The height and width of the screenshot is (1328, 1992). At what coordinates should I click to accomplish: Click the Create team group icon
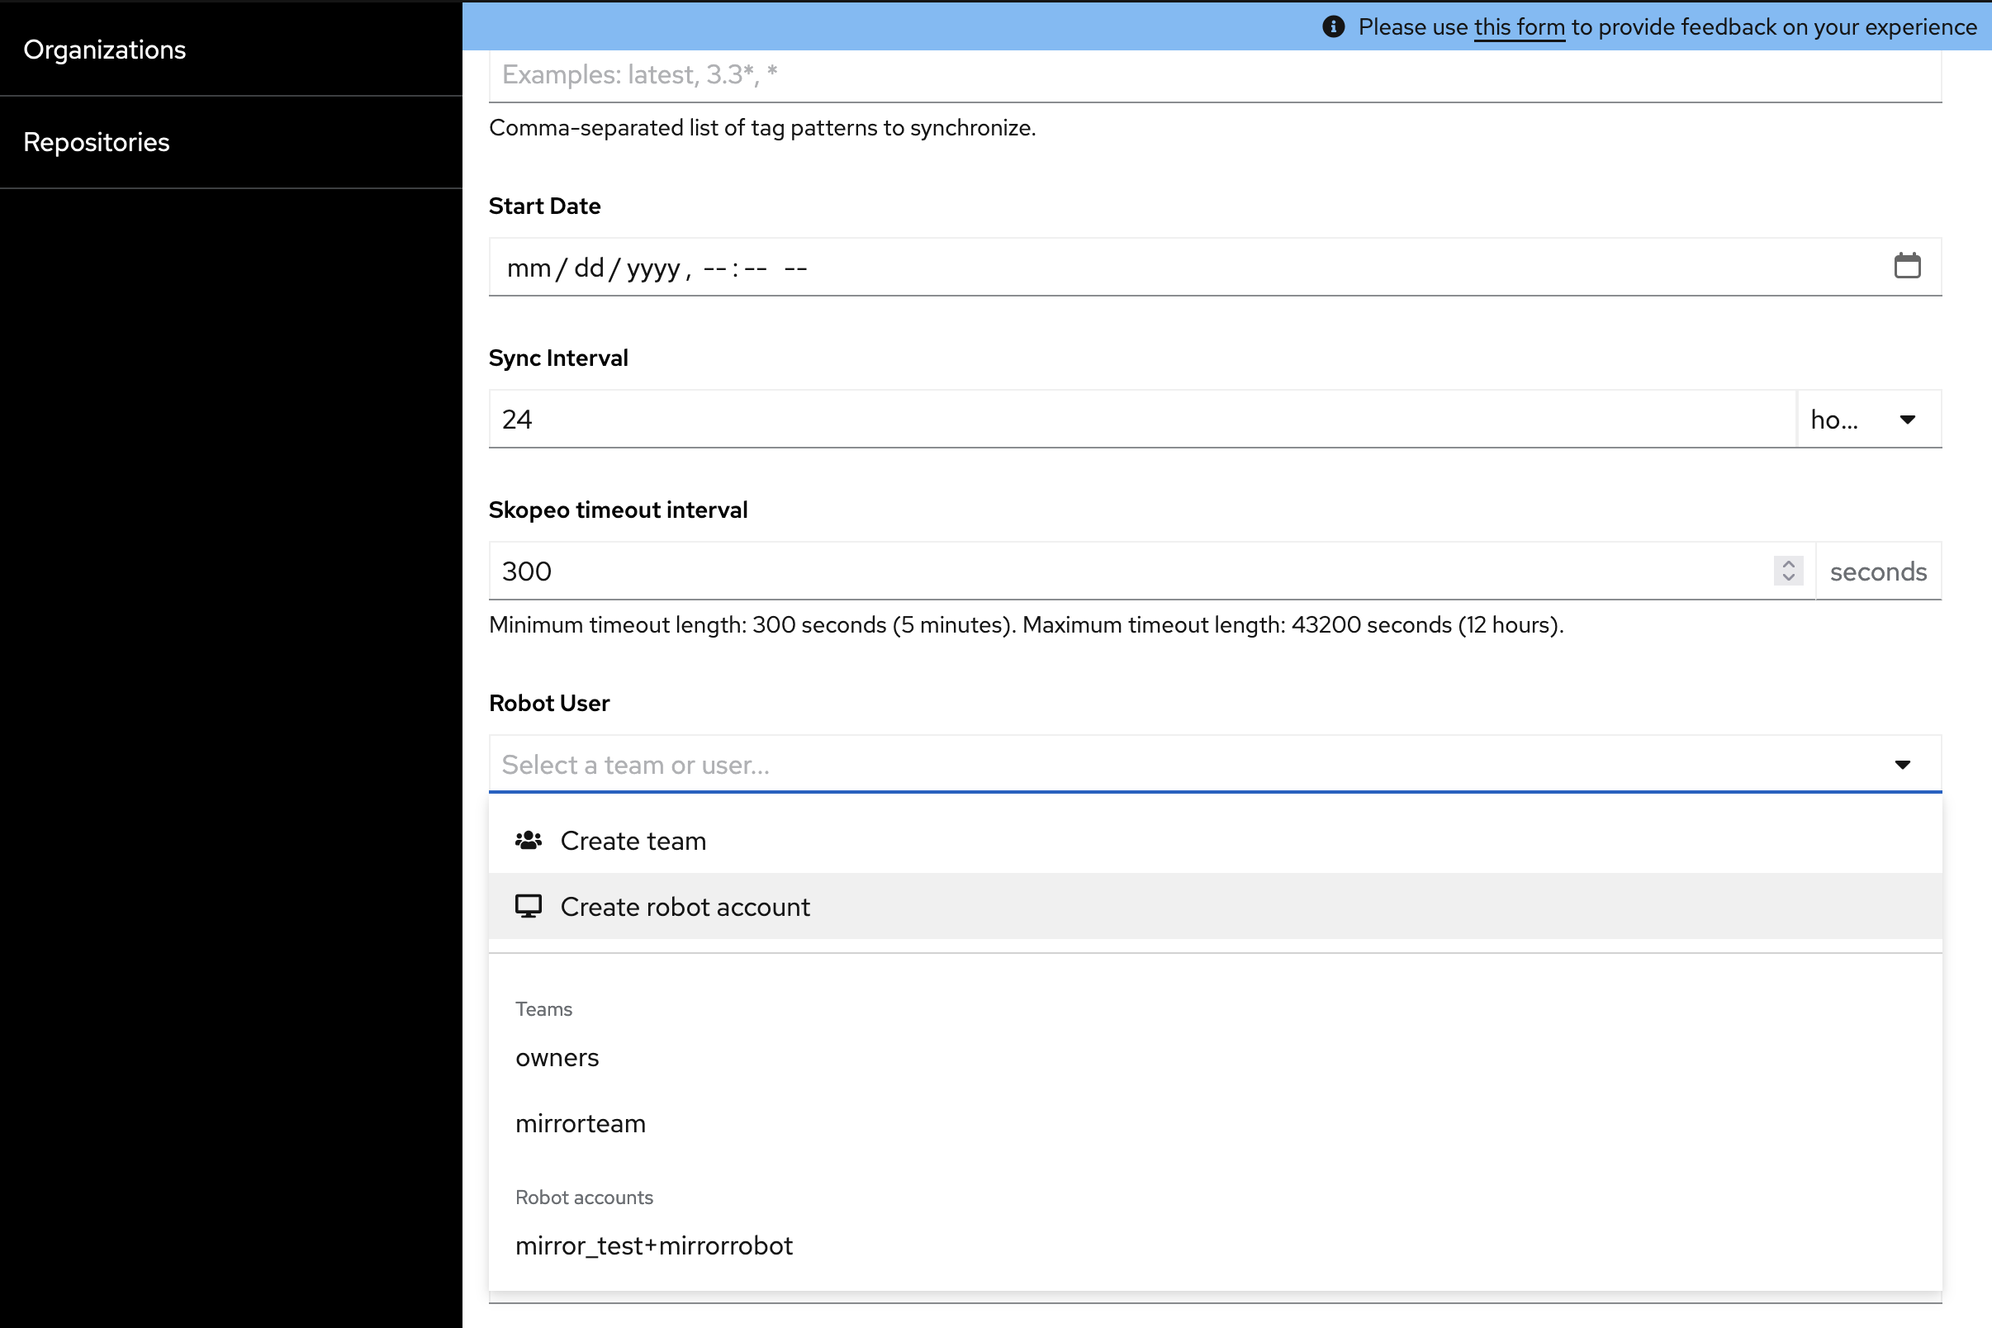pos(529,840)
